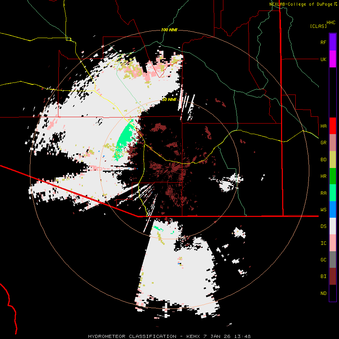Image resolution: width=339 pixels, height=339 pixels.
Task: Click the dark green HR legend swatch
Action: pyautogui.click(x=333, y=176)
